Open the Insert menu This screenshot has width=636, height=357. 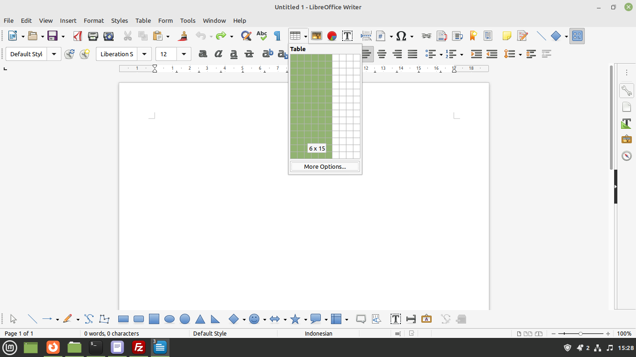tap(68, 20)
